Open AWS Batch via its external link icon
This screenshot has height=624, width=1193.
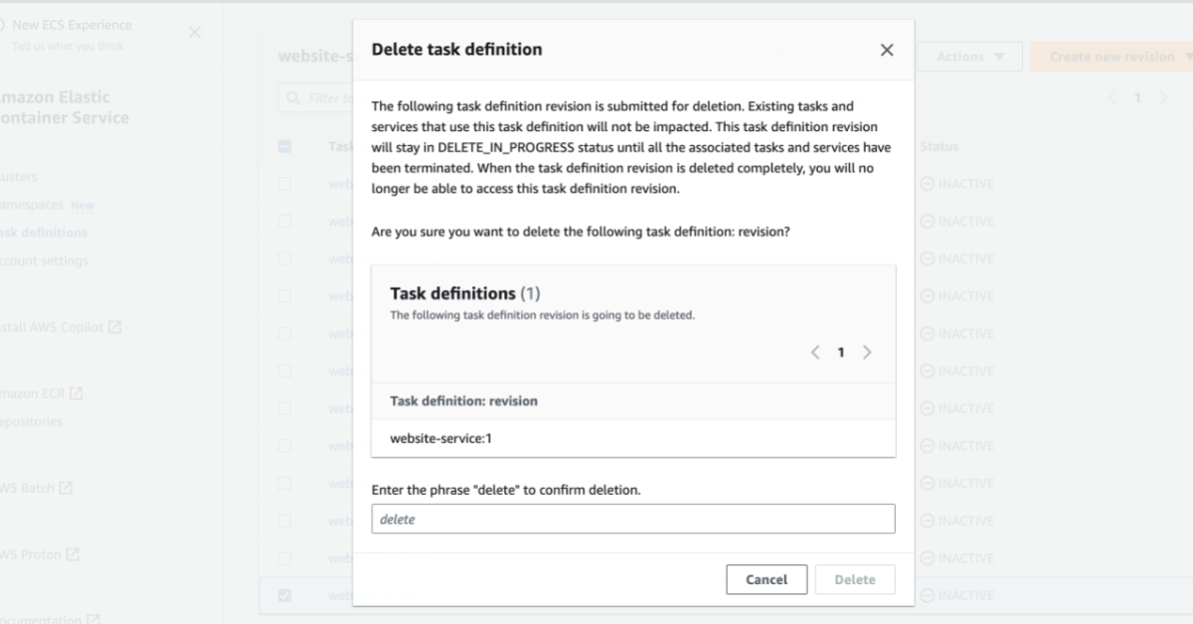pyautogui.click(x=67, y=487)
